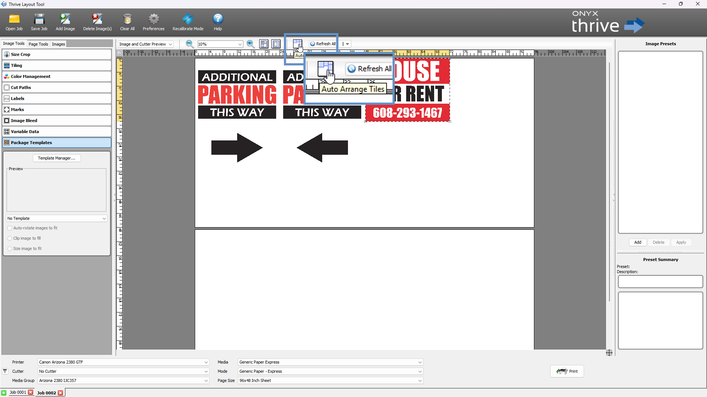Open the 10% zoom level dropdown

coord(220,44)
